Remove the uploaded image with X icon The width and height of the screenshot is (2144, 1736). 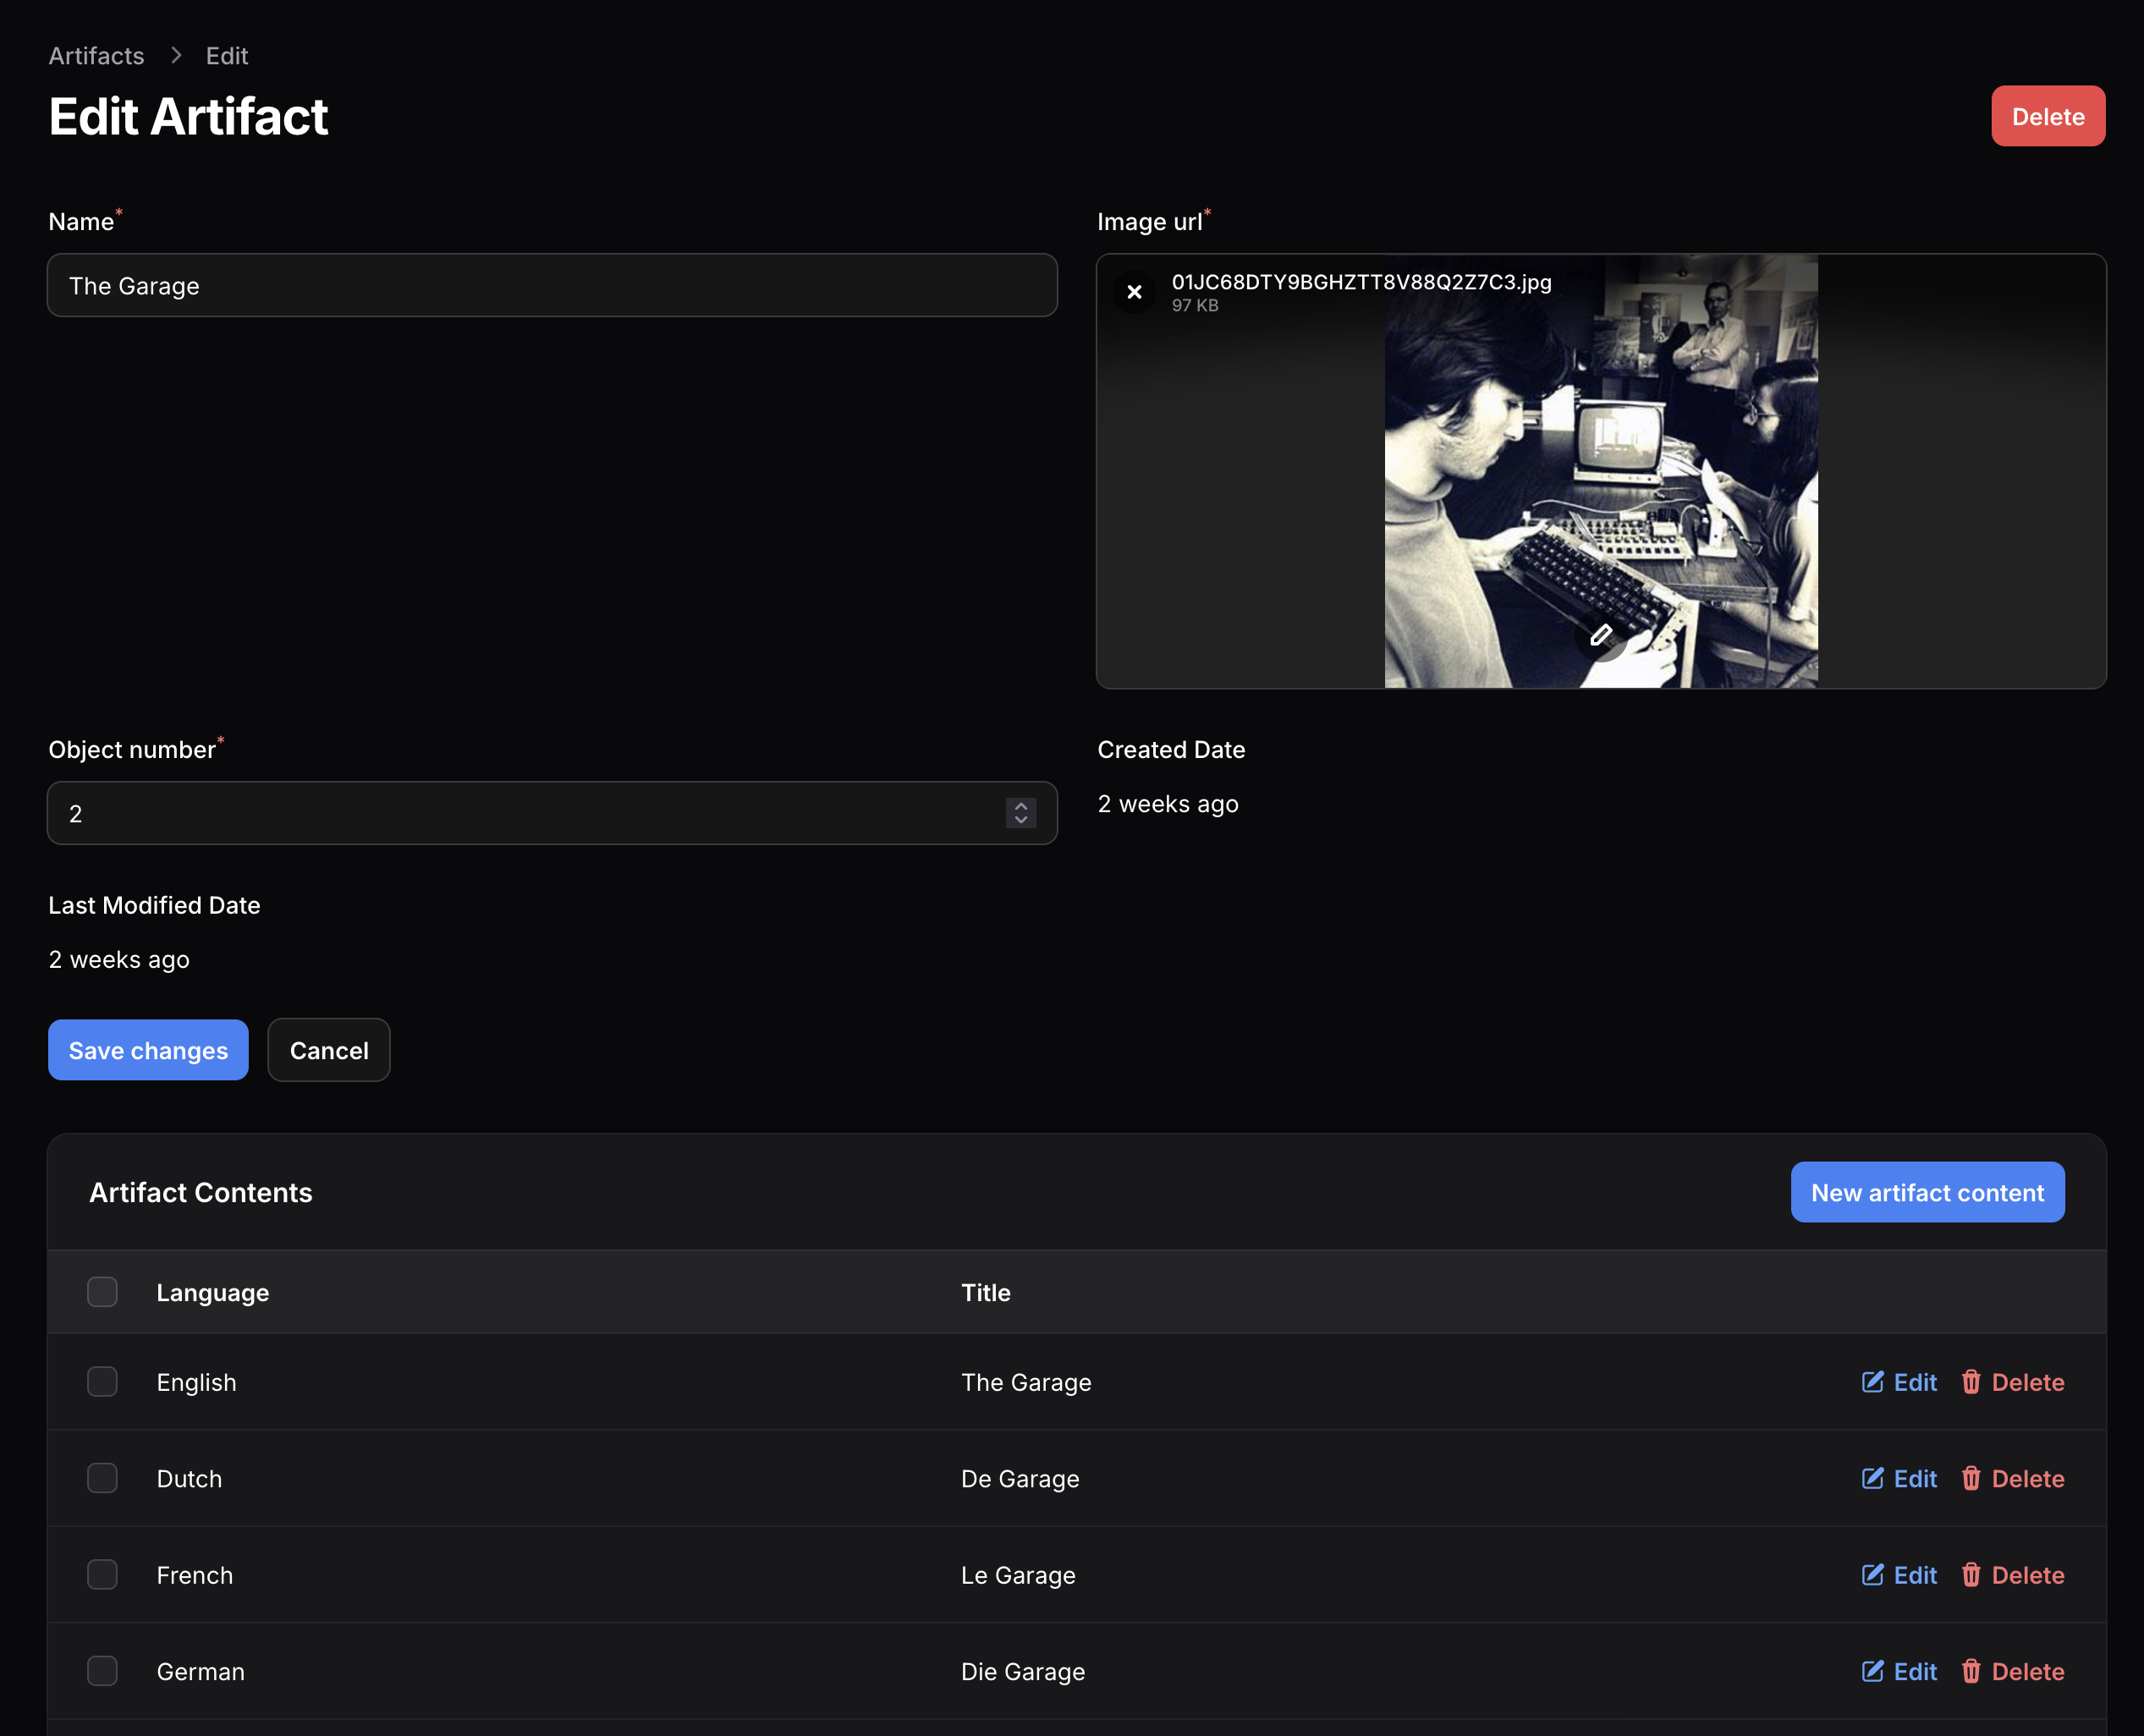point(1134,292)
